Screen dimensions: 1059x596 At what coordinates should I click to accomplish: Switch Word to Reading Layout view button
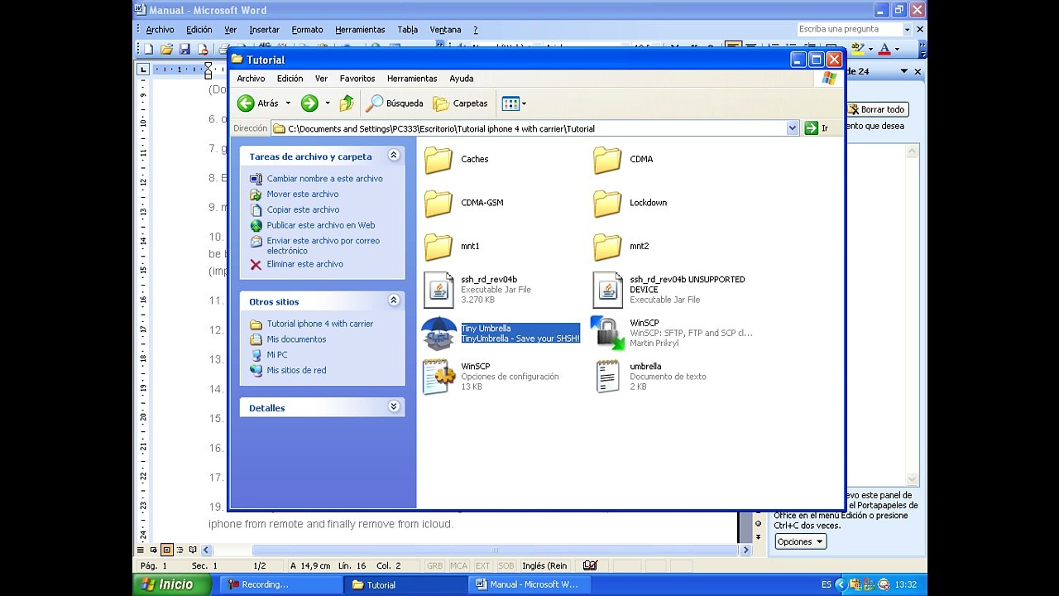(x=193, y=550)
